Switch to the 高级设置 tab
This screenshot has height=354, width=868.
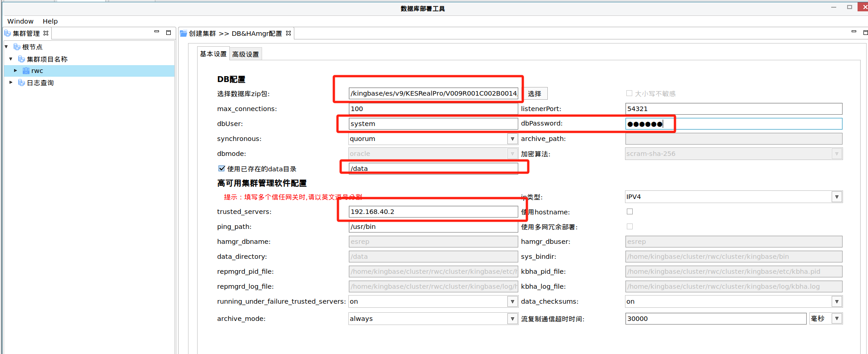(x=245, y=54)
